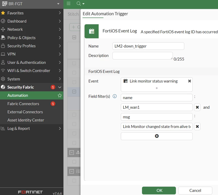Open the search magnifier icon

coord(79,4)
